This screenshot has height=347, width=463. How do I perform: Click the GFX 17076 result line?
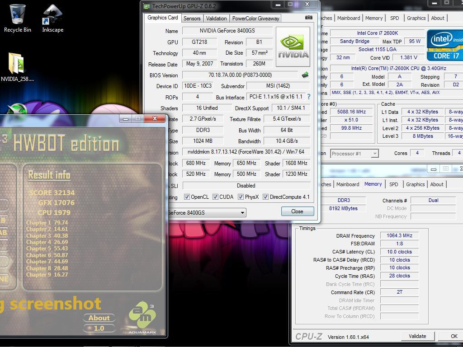(57, 203)
